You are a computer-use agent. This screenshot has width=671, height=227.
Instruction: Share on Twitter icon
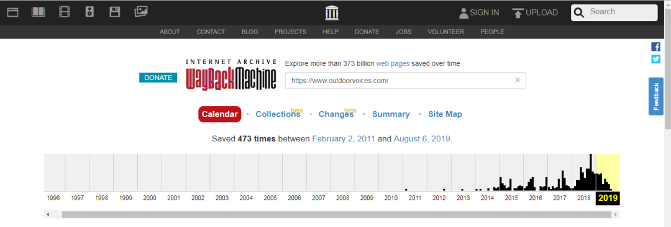[x=655, y=59]
